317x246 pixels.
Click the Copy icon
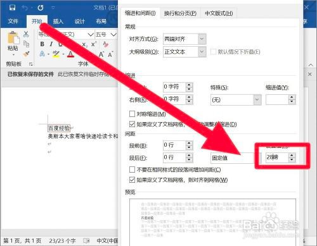coord(26,44)
